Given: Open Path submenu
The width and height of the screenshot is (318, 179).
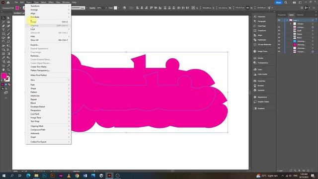Looking at the screenshot, I should point(48,85).
